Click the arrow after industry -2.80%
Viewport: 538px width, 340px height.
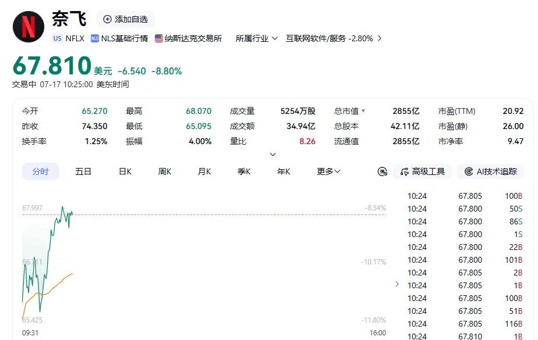click(x=380, y=38)
